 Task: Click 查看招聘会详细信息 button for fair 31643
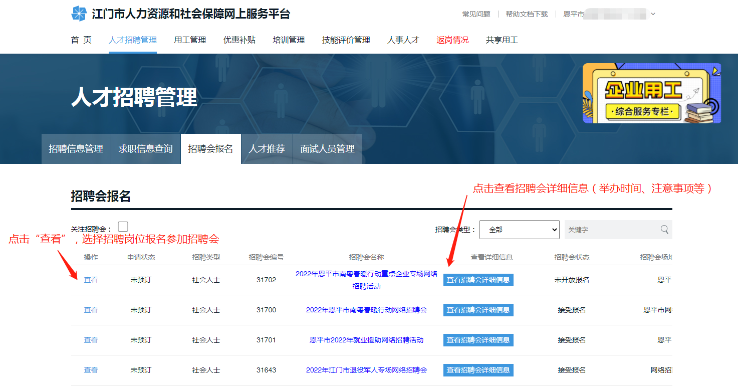coord(478,370)
